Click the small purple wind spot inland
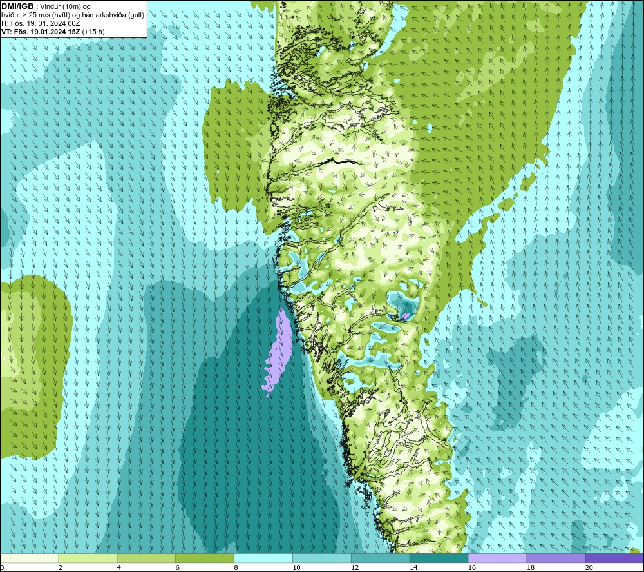The height and width of the screenshot is (572, 644). [405, 316]
